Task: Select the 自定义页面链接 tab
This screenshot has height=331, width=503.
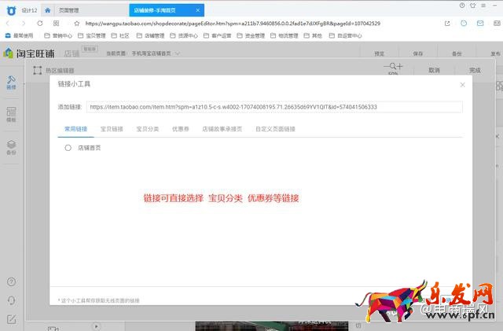Action: 276,128
